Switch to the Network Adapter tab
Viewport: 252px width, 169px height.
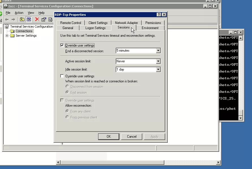[x=126, y=23]
